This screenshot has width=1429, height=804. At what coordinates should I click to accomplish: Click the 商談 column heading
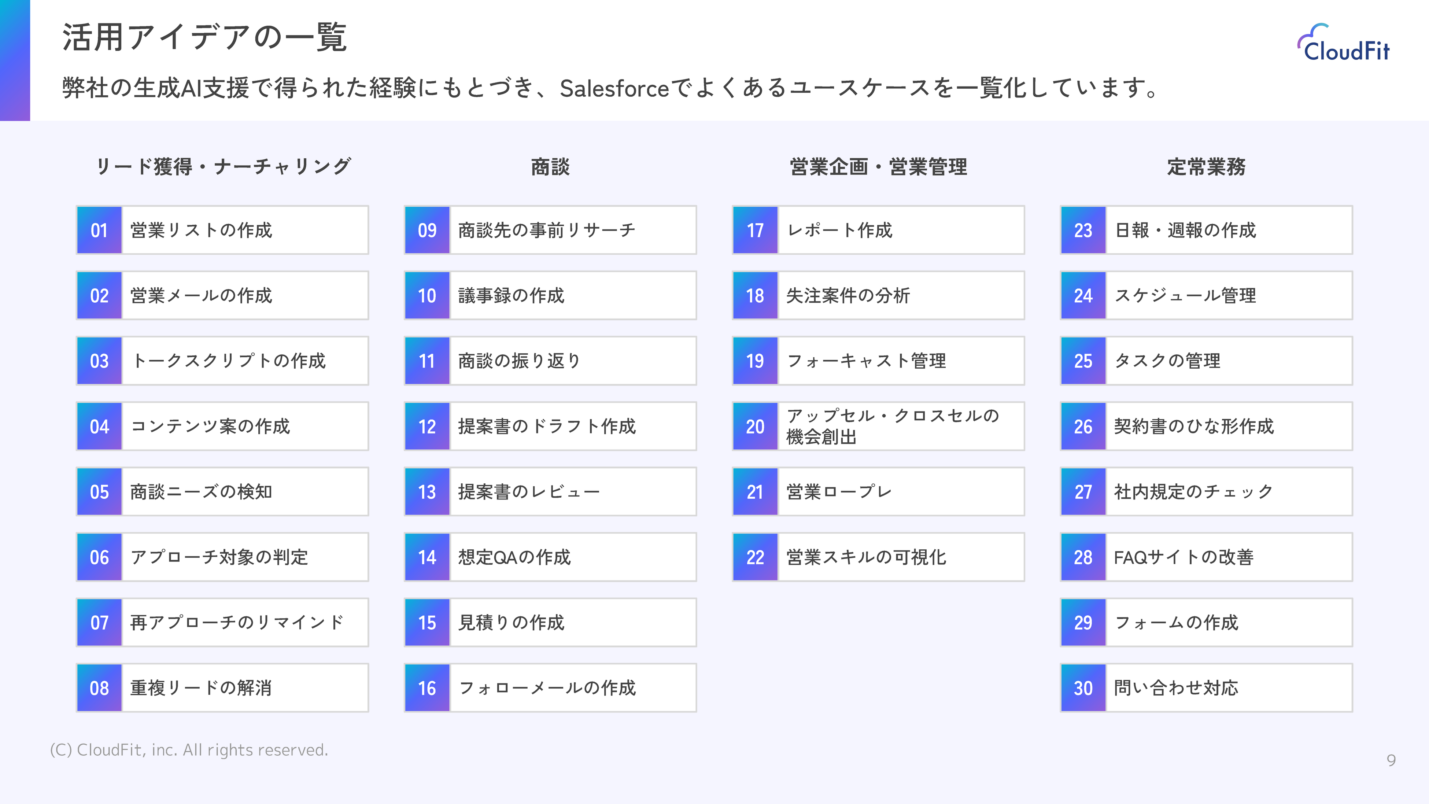pos(550,166)
